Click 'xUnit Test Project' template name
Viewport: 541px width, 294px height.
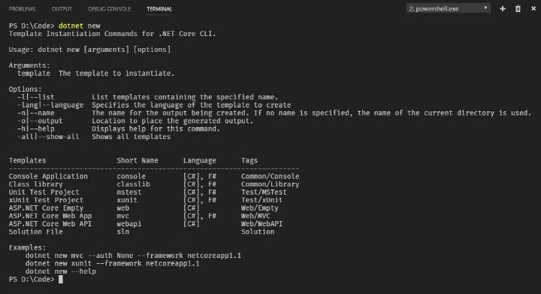click(47, 200)
